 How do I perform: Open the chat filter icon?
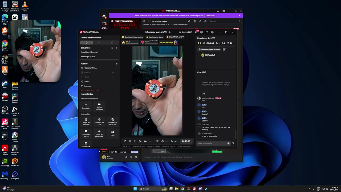pyautogui.click(x=233, y=143)
